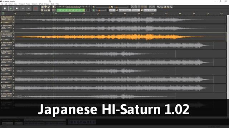Screen dimensions: 229x128
Task: Fit project to window width
Action: click(x=168, y=7)
